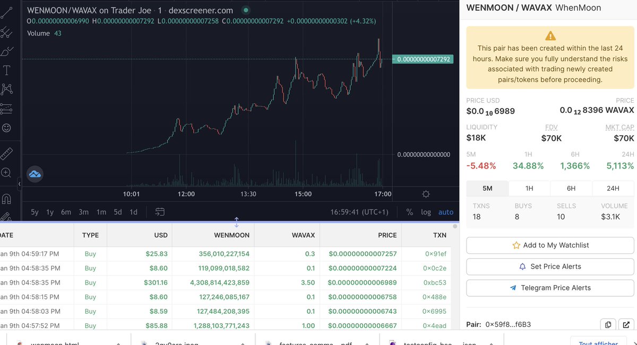Screen dimensions: 637x345
Task: Click the current price axis label 0.00000000007292
Action: (423, 59)
